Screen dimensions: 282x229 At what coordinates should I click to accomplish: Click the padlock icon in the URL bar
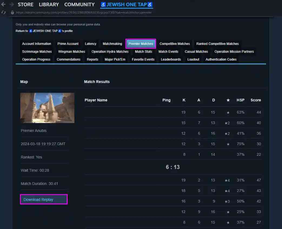12,12
